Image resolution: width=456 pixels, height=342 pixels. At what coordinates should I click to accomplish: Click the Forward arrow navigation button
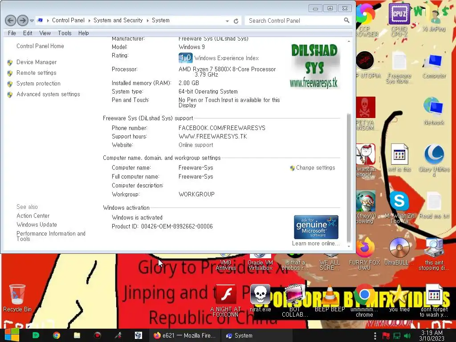pyautogui.click(x=23, y=20)
